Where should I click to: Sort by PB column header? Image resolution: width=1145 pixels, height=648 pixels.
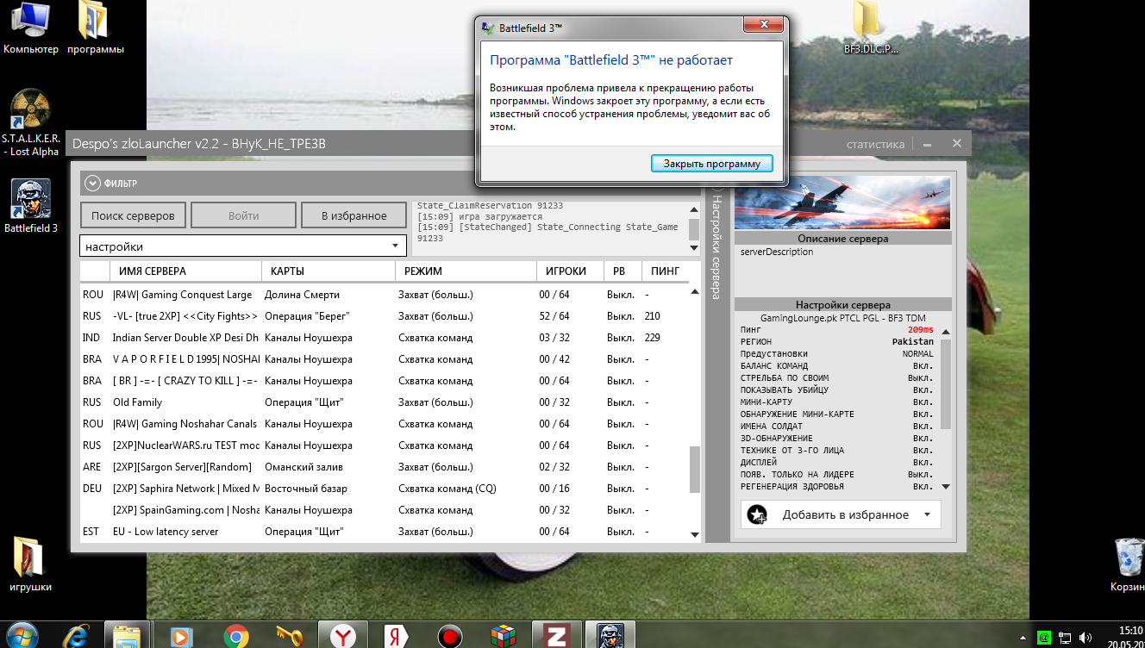[x=622, y=271]
